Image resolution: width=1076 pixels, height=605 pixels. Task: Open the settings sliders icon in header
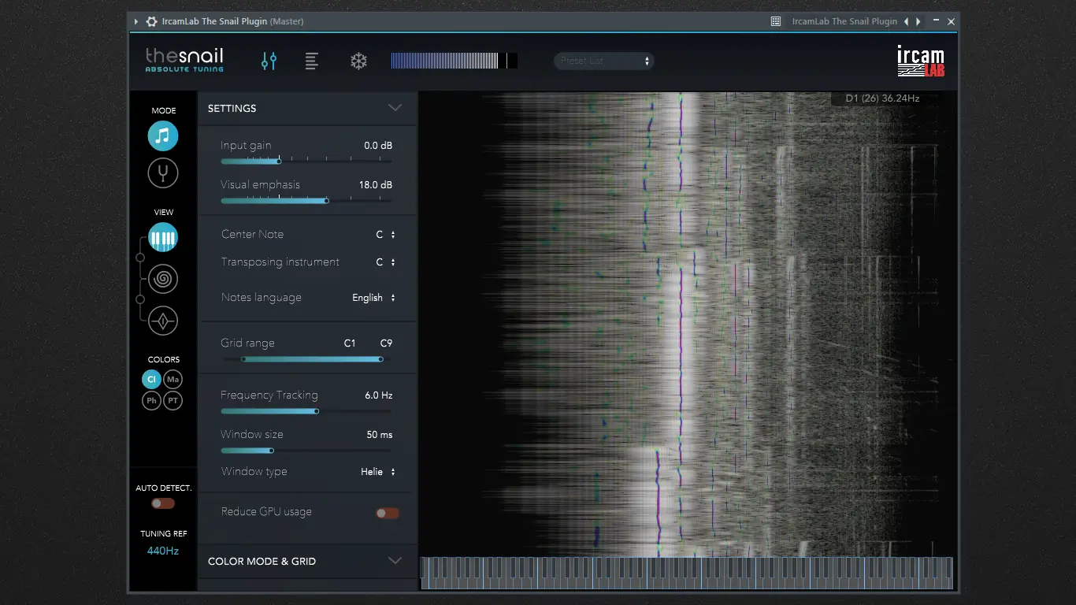tap(269, 61)
